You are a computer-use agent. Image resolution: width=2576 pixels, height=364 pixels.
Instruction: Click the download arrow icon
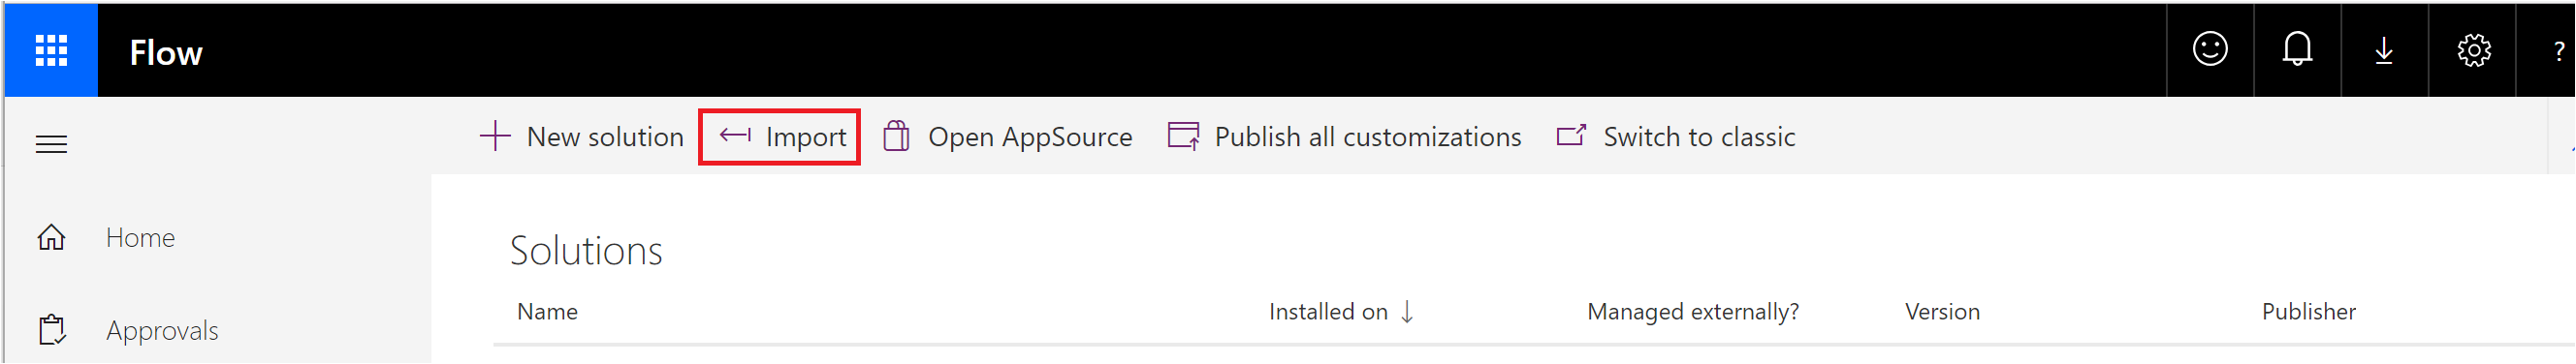click(2384, 51)
